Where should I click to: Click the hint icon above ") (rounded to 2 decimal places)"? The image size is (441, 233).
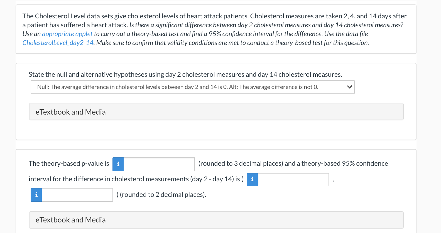coord(36,195)
